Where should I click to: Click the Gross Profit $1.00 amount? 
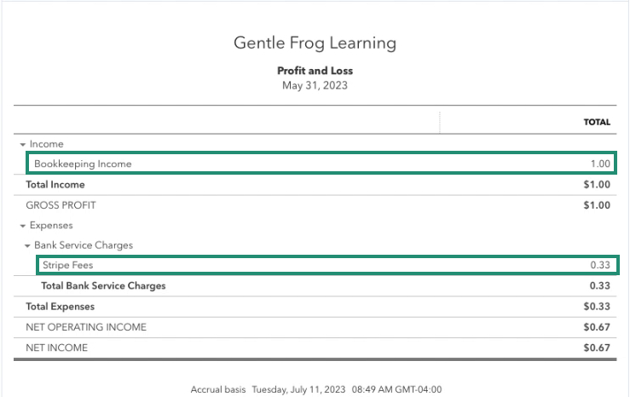[597, 205]
